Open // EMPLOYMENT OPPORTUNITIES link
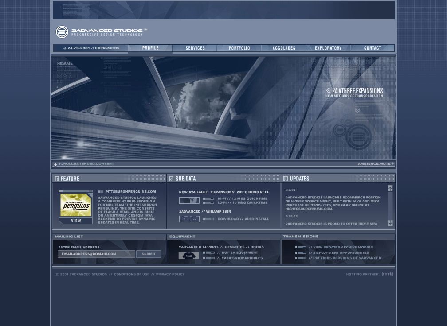 [x=339, y=252]
